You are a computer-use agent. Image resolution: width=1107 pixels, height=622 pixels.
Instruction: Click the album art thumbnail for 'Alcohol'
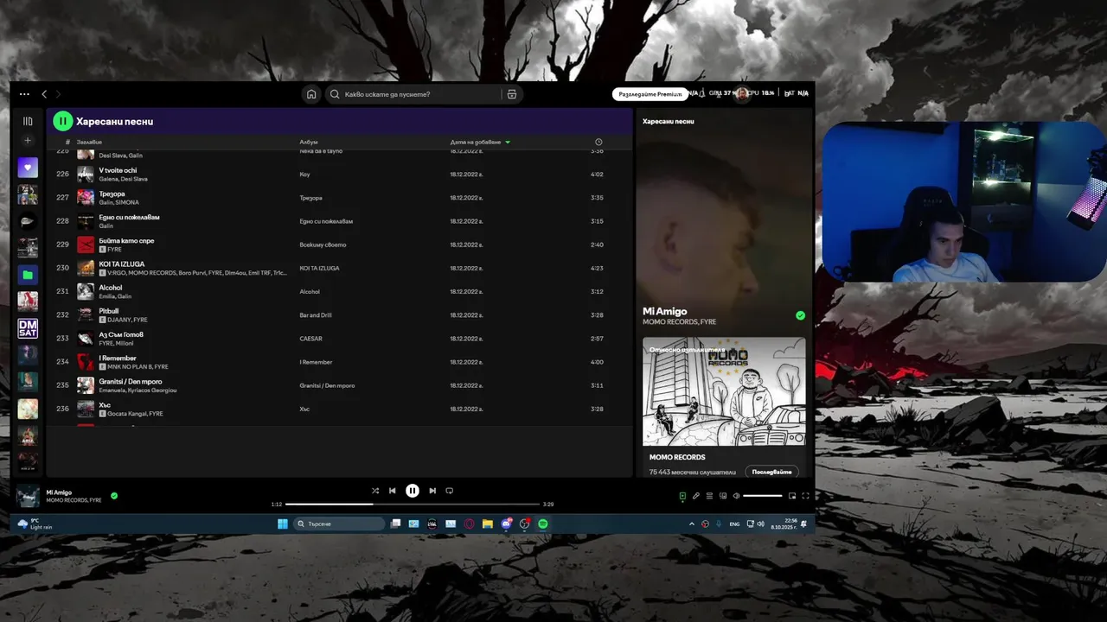[86, 292]
